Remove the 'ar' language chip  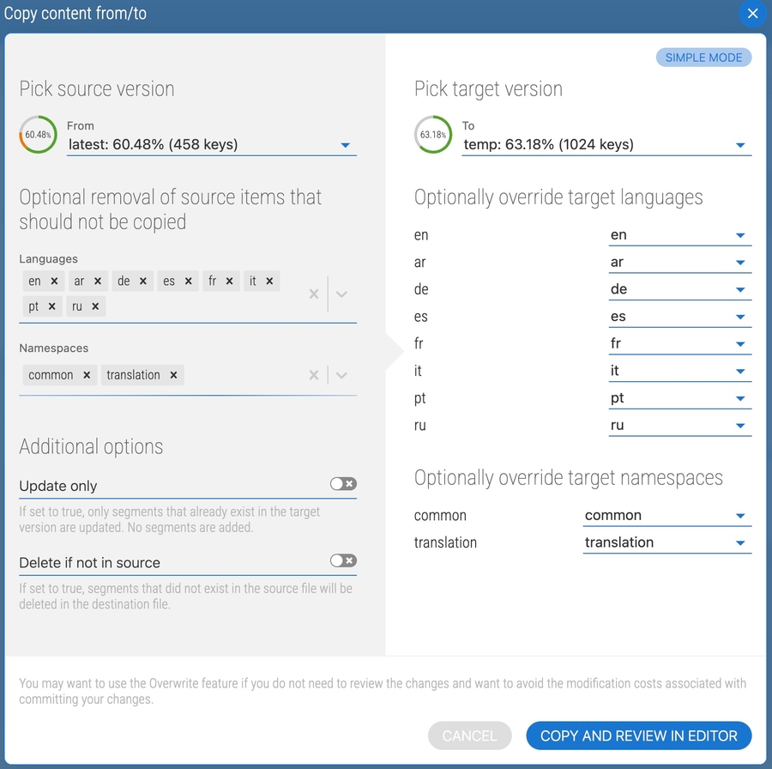(98, 282)
